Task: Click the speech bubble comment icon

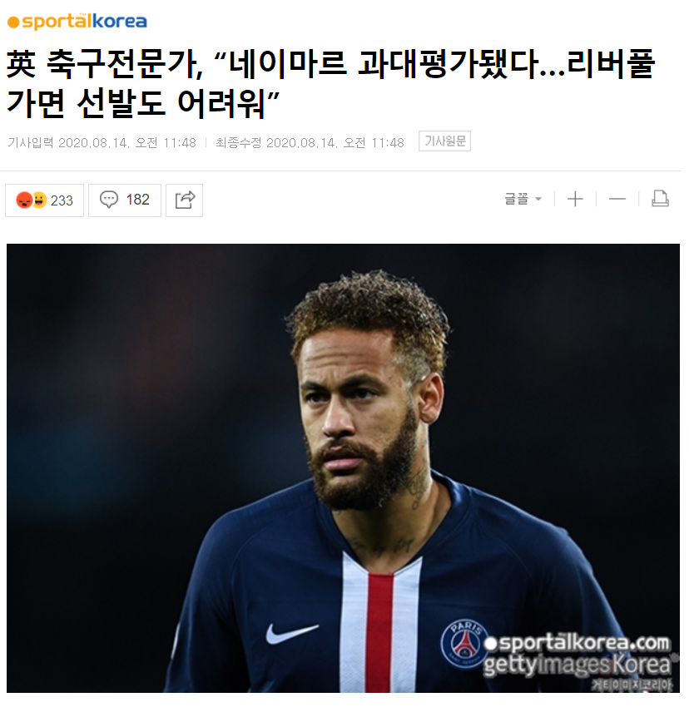Action: [x=108, y=200]
